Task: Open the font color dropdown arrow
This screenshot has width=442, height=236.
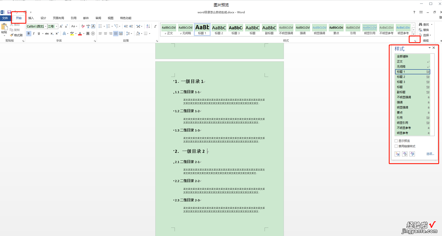Action: [x=84, y=34]
